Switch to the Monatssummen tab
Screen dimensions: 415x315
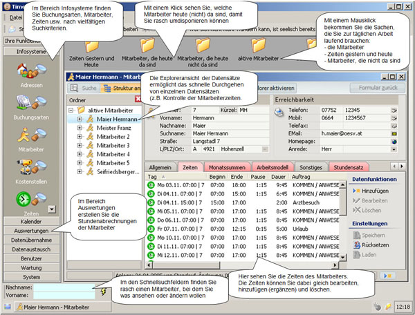(227, 167)
